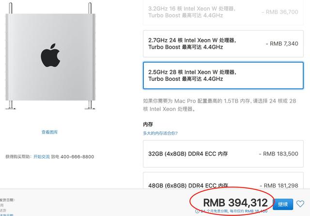Open the 24-month interest-free installment link
This screenshot has width=310, height=216.
pyautogui.click(x=234, y=211)
